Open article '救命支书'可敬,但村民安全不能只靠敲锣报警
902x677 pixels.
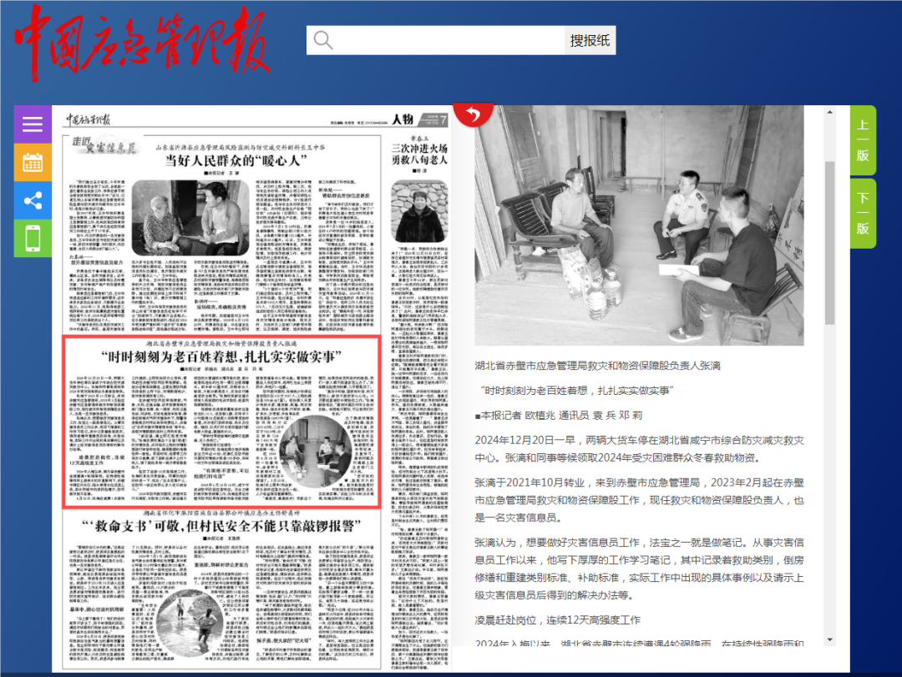point(221,526)
